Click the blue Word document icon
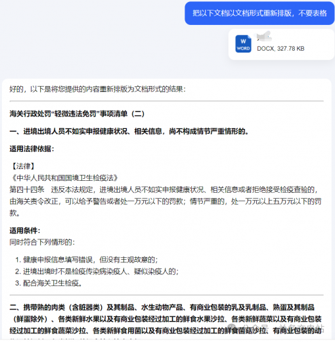This screenshot has height=342, width=335. pos(243,44)
